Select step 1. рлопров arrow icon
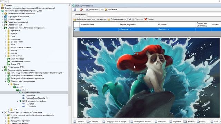The image size is (221, 124). coord(23,95)
